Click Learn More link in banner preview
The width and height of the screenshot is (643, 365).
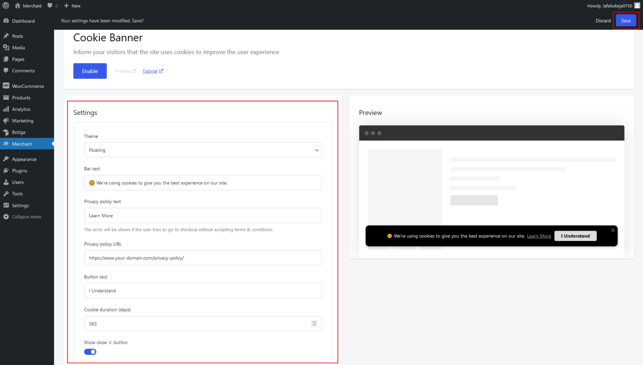[539, 236]
